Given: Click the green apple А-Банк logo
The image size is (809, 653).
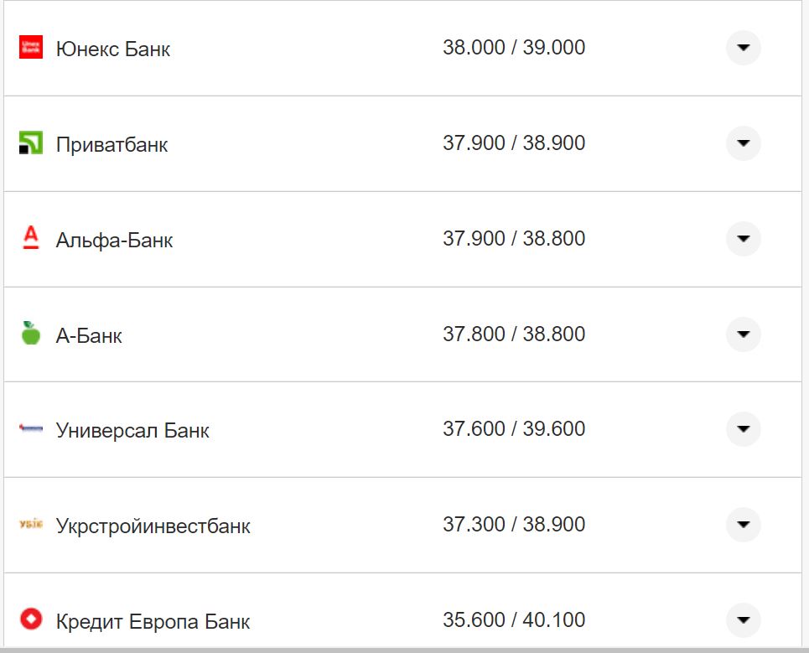Looking at the screenshot, I should [31, 334].
